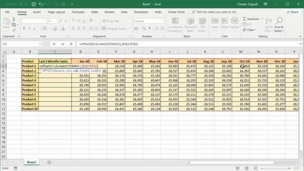Toggle Bold formatting
304x171 pixels.
coord(24,28)
